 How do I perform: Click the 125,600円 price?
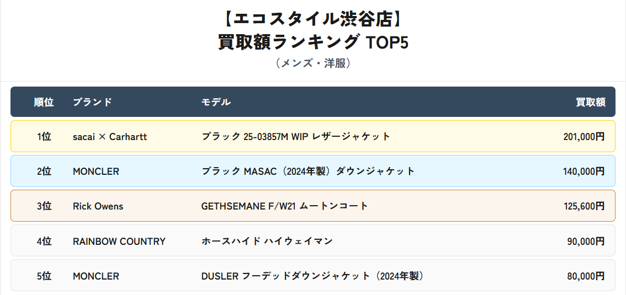pos(583,206)
